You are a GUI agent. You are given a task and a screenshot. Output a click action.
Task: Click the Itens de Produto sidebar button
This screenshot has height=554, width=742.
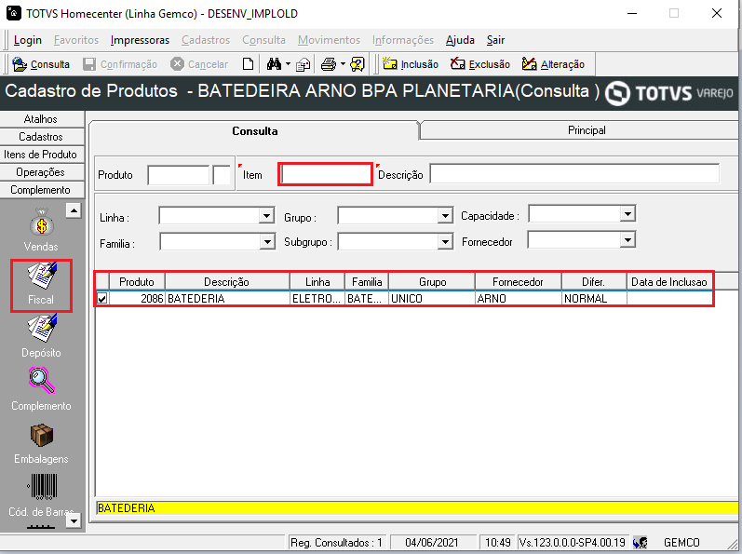tap(41, 155)
